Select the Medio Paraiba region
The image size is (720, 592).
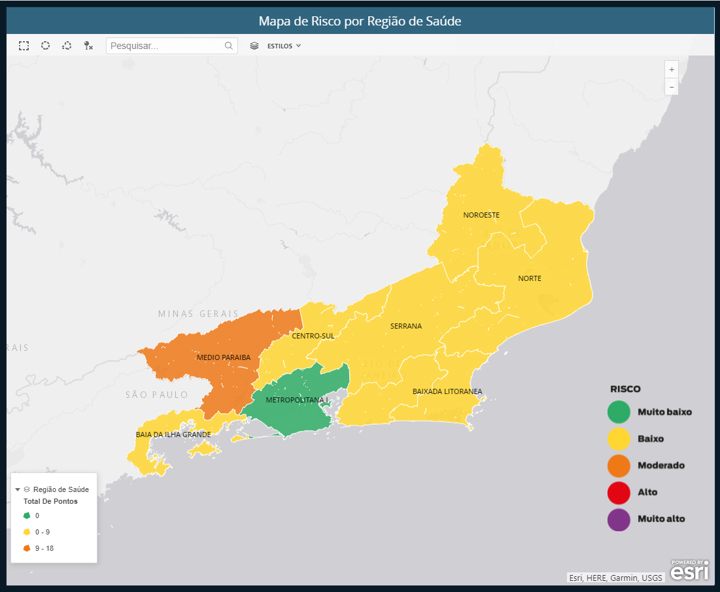(224, 357)
